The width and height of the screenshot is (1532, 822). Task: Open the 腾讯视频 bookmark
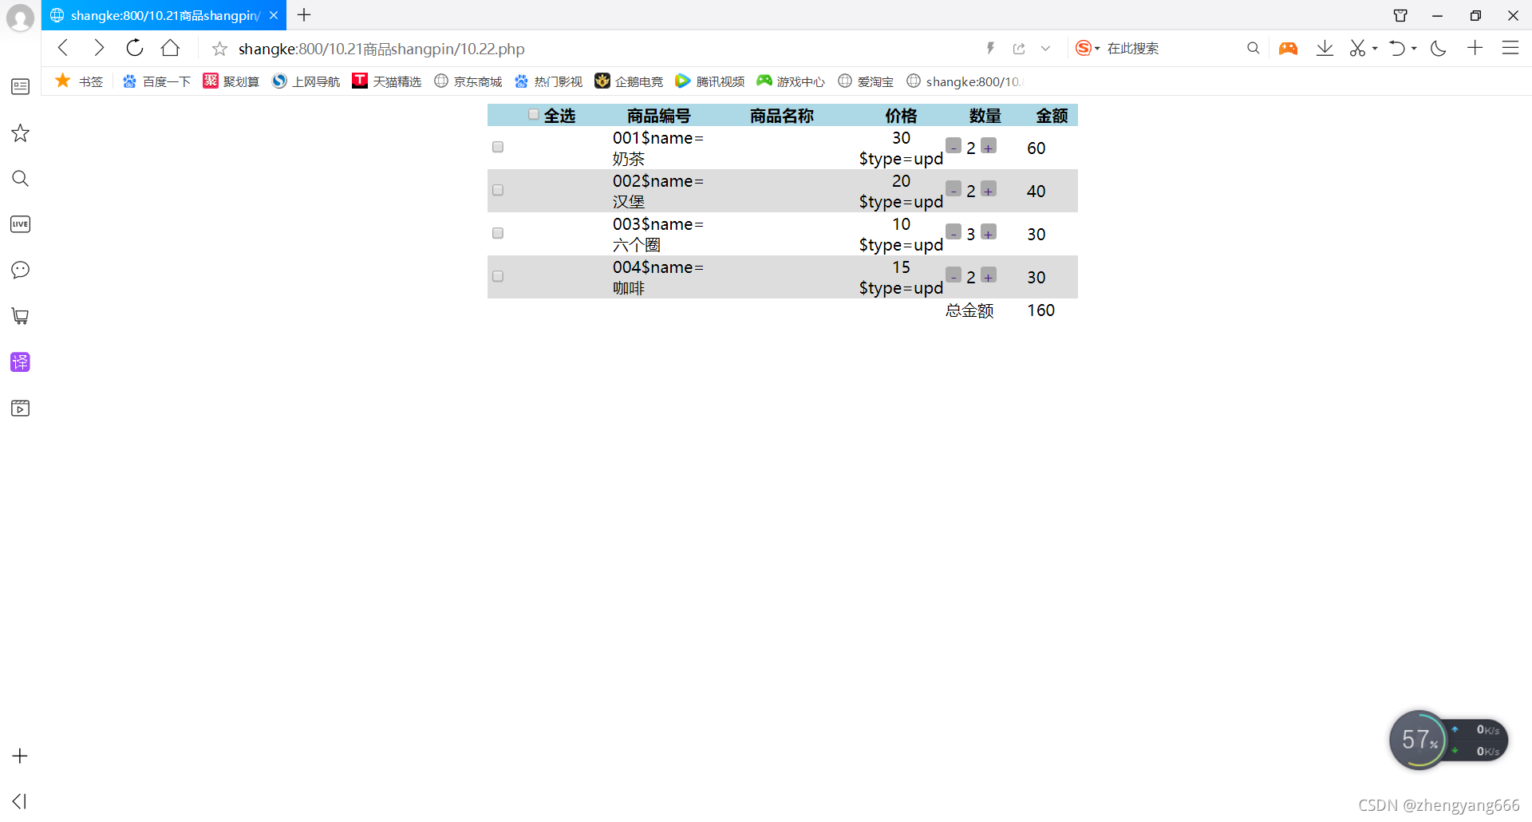point(709,81)
